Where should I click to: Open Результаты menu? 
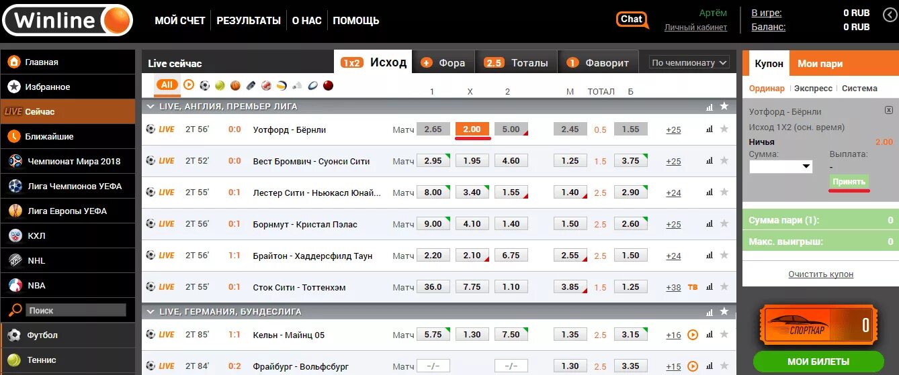click(249, 21)
